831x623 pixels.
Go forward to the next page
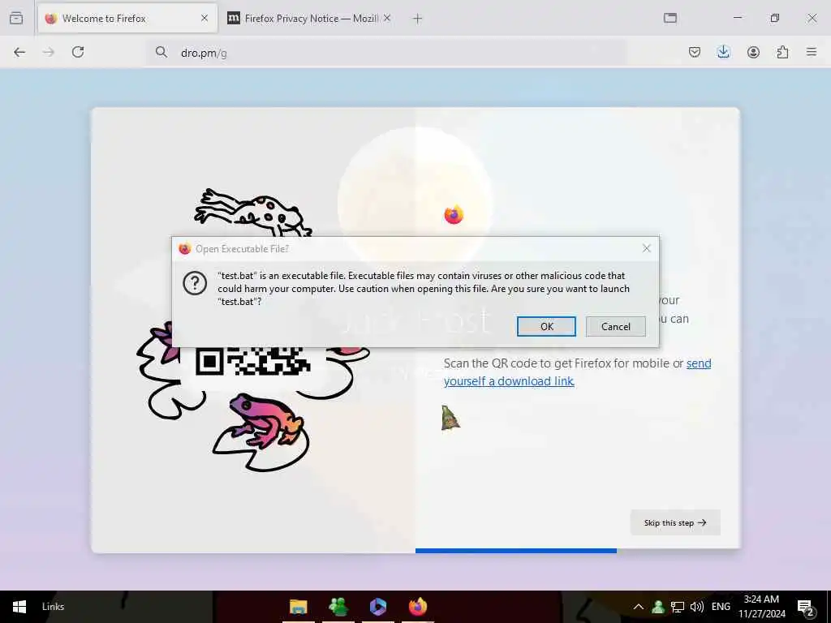(x=48, y=52)
